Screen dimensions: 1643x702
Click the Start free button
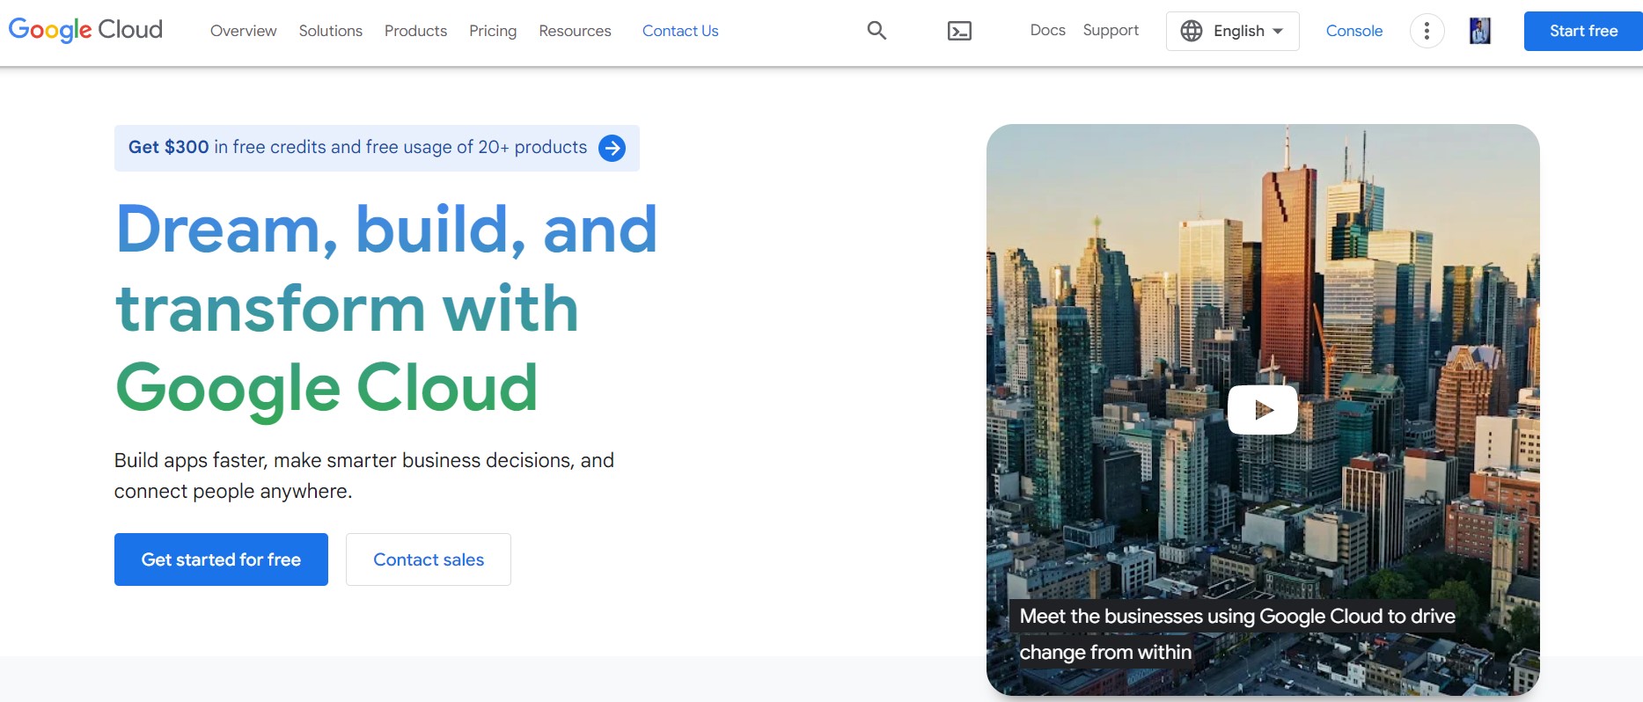click(x=1583, y=31)
